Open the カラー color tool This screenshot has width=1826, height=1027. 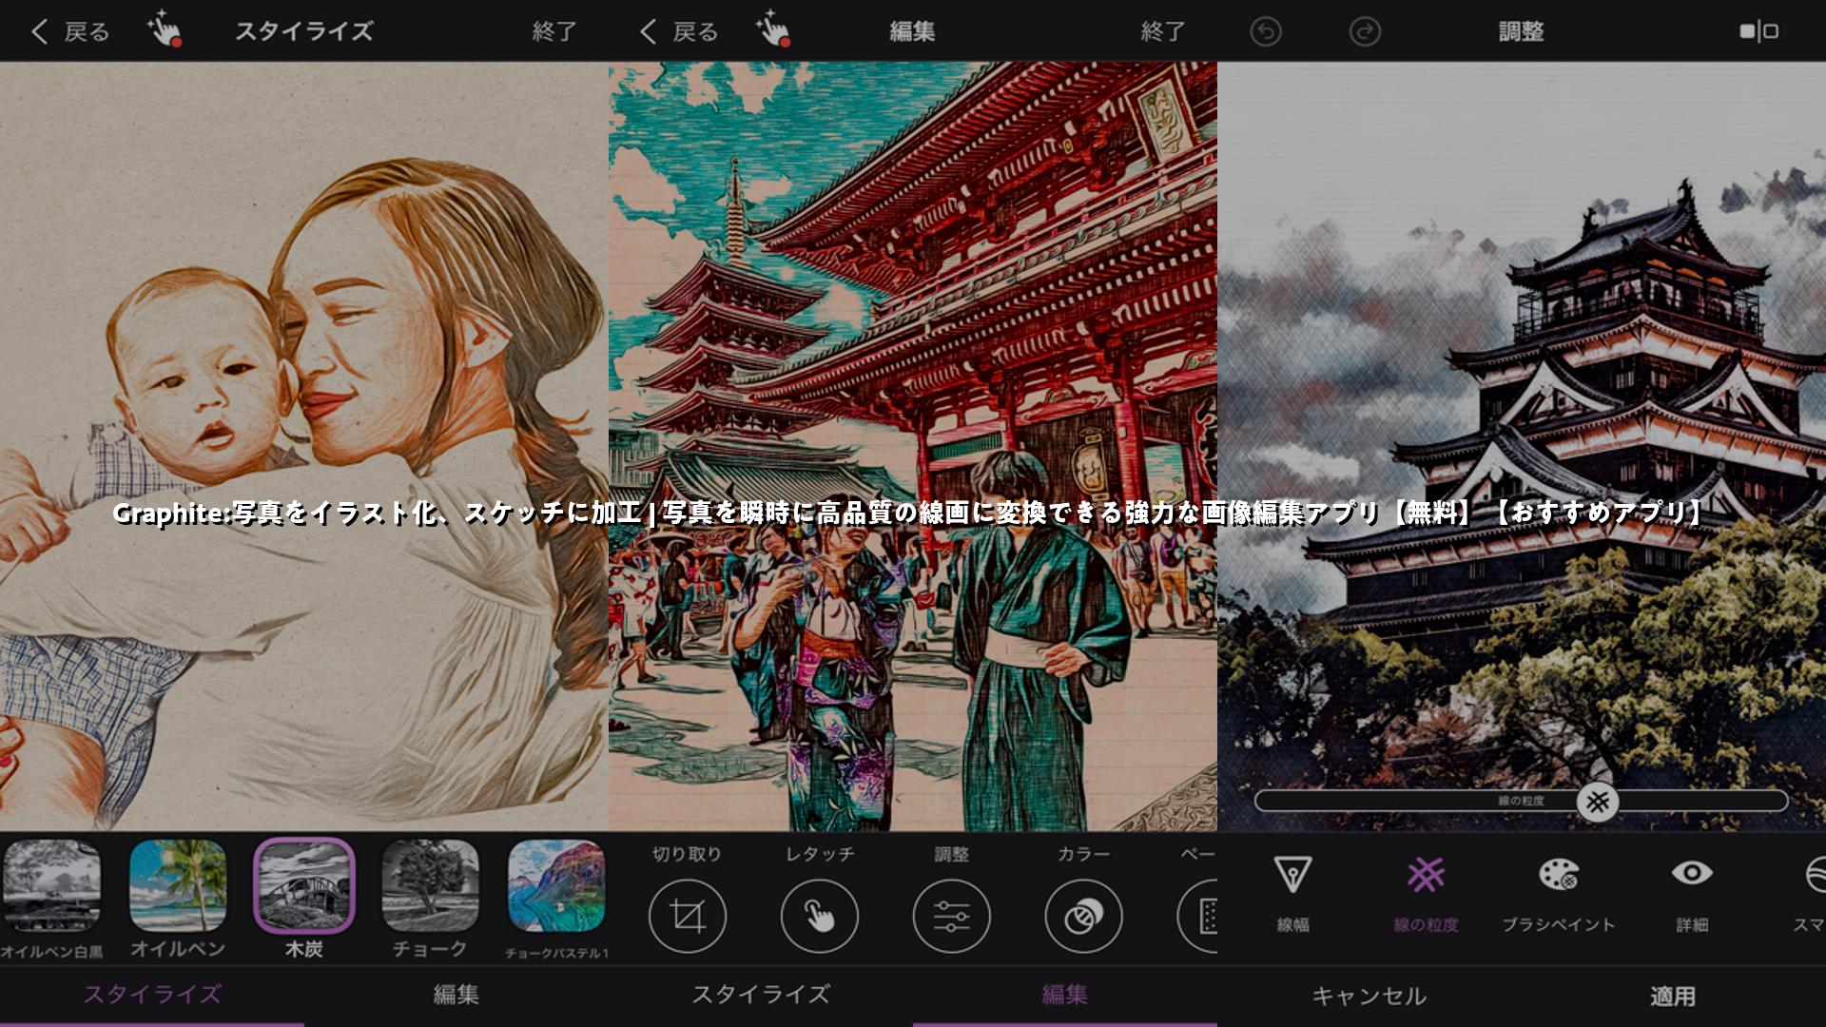click(x=1083, y=916)
